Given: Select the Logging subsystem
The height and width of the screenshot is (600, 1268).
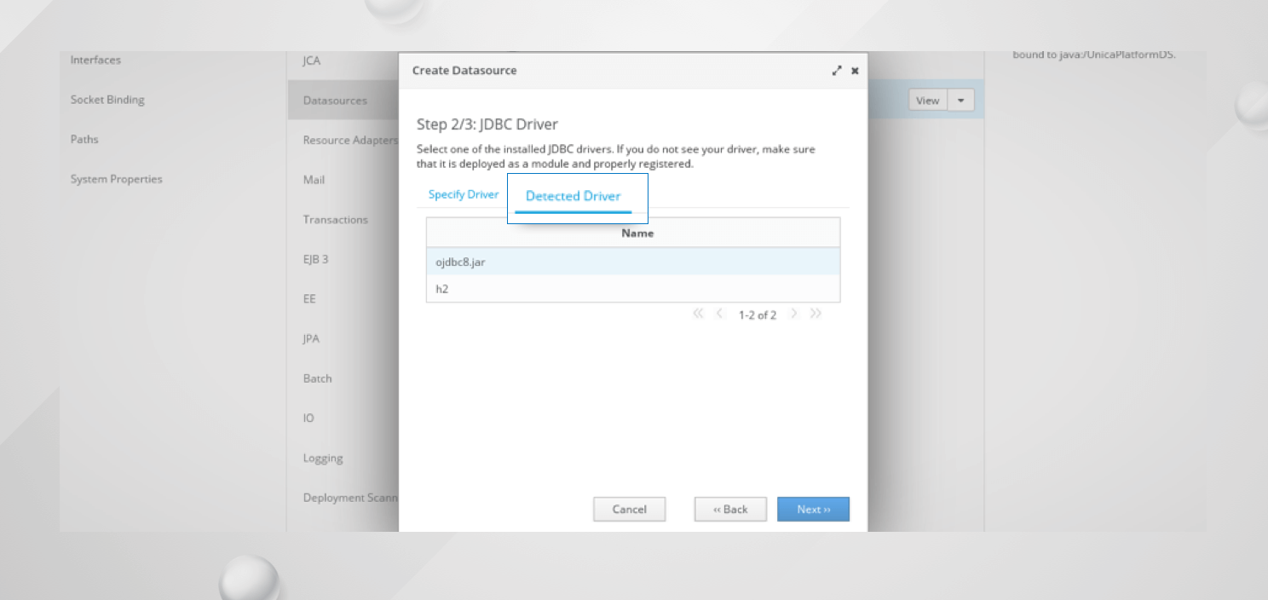Looking at the screenshot, I should click(x=323, y=458).
